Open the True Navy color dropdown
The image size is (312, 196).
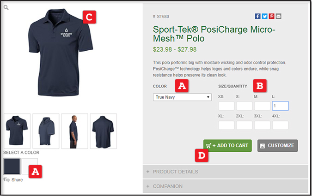click(182, 97)
